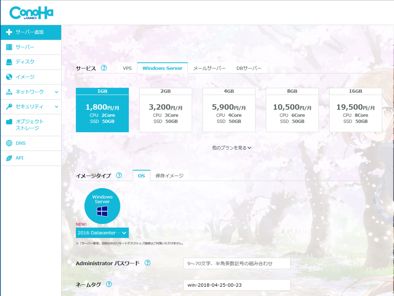Select the Windows Server service tab
394x296 pixels.
[x=162, y=68]
